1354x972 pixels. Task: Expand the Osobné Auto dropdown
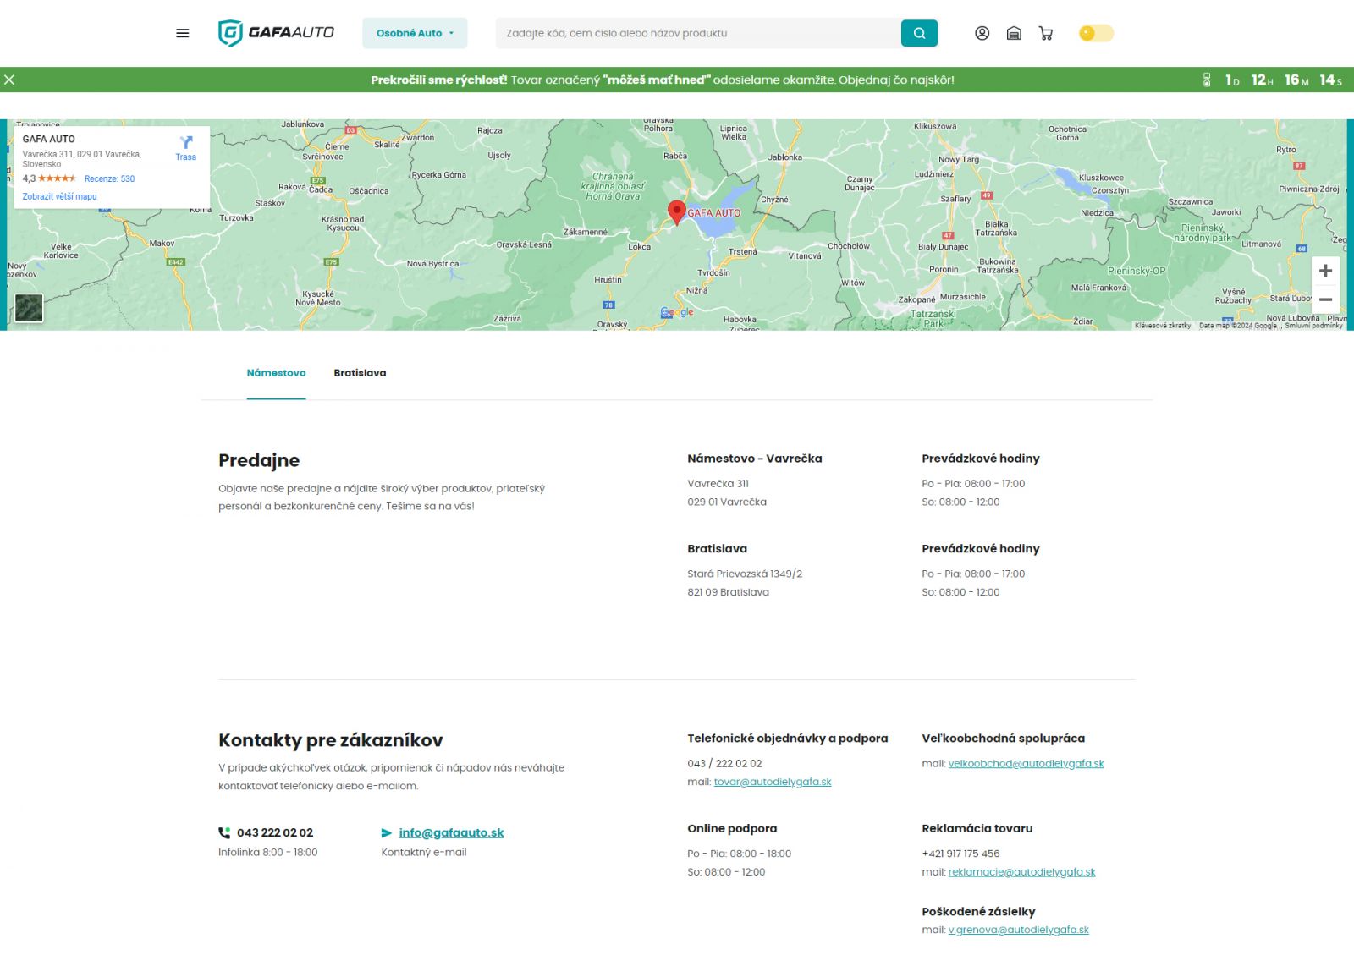(x=415, y=33)
